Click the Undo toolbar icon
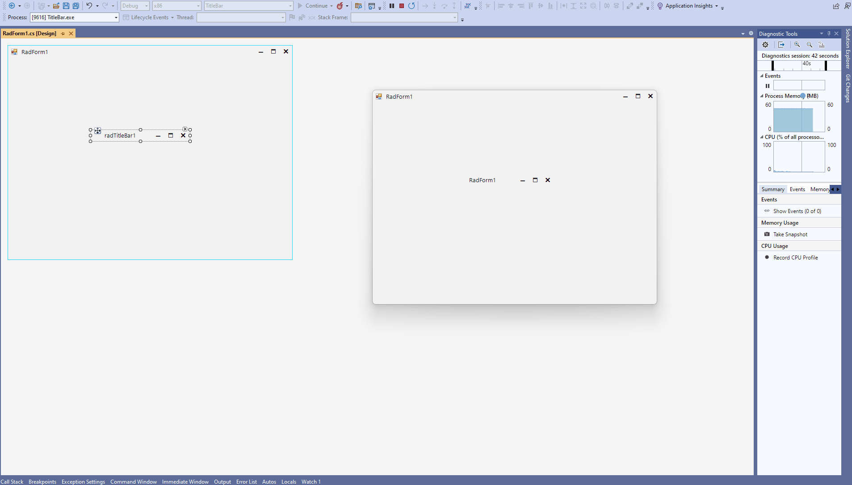 pyautogui.click(x=89, y=6)
